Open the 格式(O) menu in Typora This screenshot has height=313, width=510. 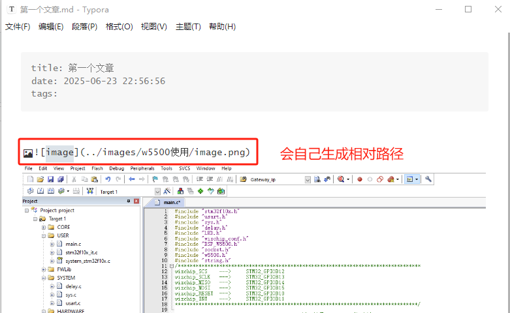pyautogui.click(x=119, y=27)
